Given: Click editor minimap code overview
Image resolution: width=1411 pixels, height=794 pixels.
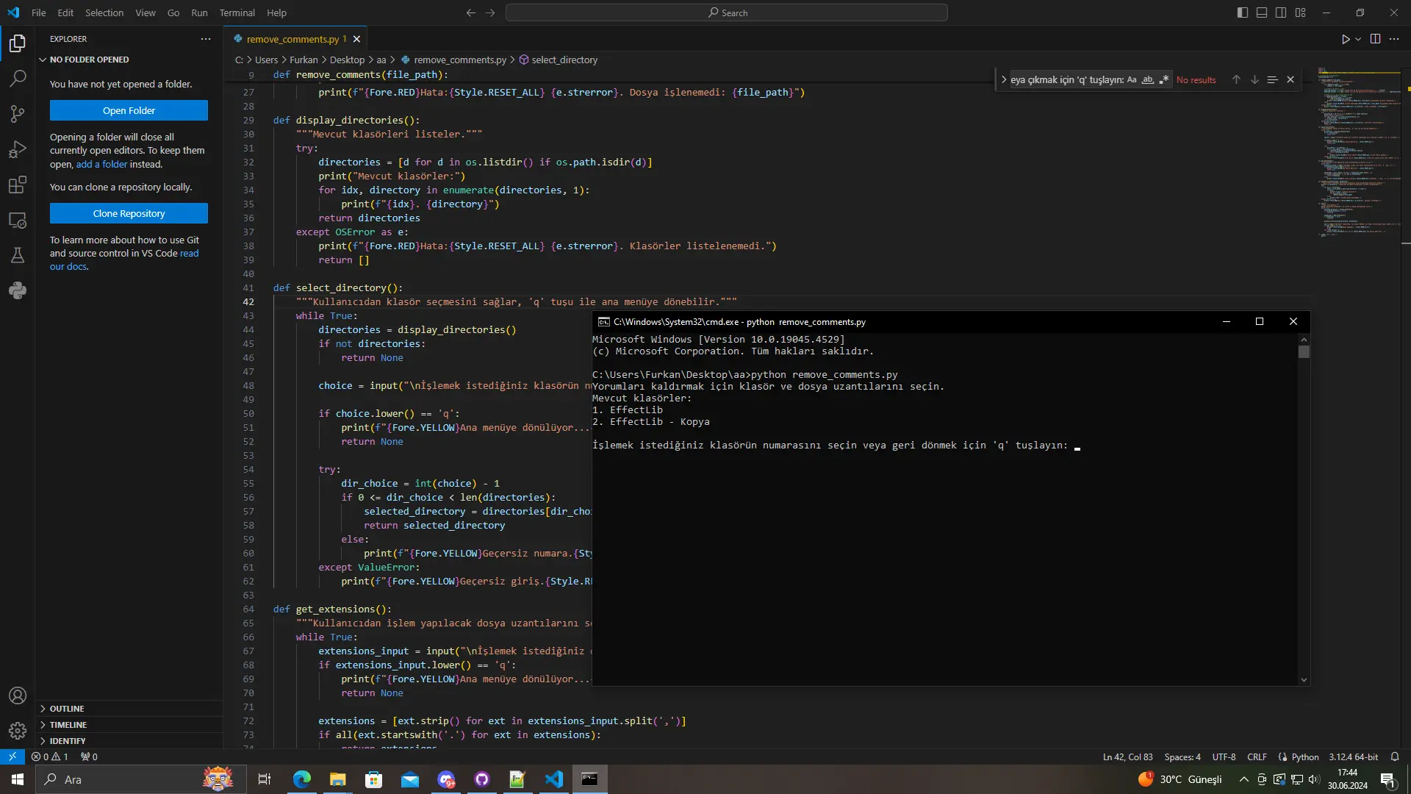Looking at the screenshot, I should click(x=1359, y=154).
